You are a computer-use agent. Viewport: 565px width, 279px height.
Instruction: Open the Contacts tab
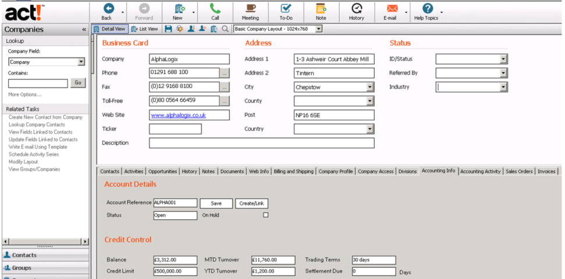(109, 171)
